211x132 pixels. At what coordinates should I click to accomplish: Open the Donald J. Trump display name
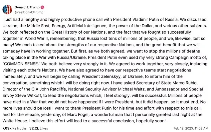coord(27,7)
